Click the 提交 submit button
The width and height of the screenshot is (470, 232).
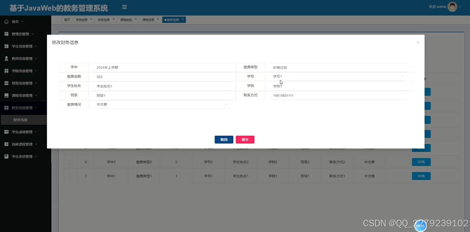pos(245,139)
